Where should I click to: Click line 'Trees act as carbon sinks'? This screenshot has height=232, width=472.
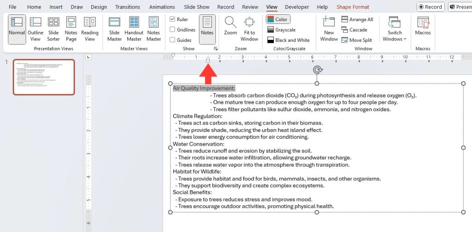point(249,123)
